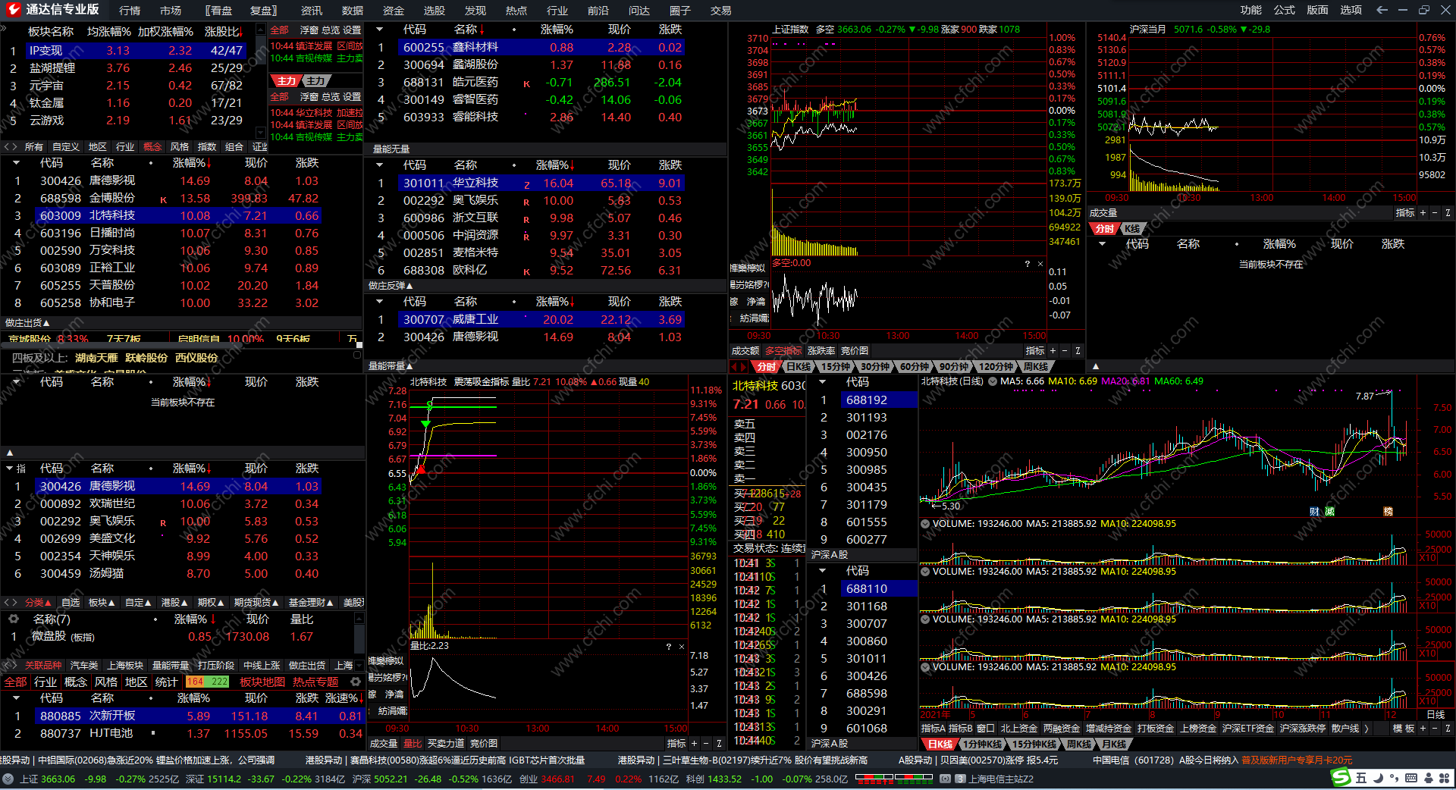Open the 基金理财▲ category dropdown
The height and width of the screenshot is (790, 1456).
pyautogui.click(x=311, y=602)
